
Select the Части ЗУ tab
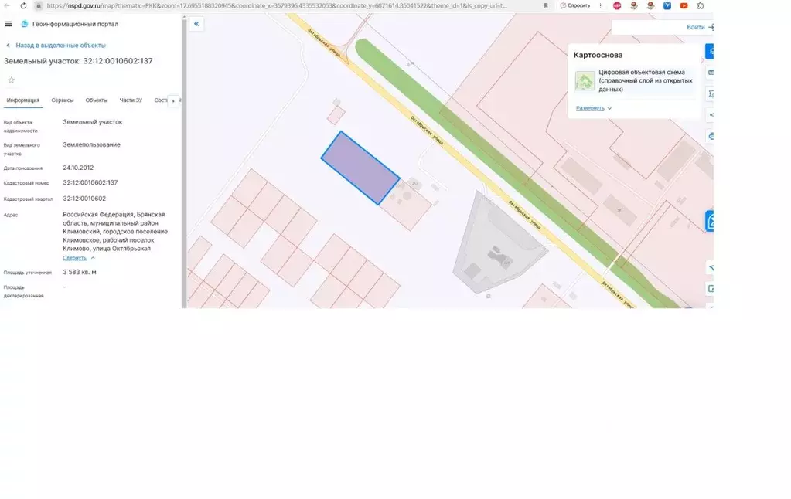(131, 100)
